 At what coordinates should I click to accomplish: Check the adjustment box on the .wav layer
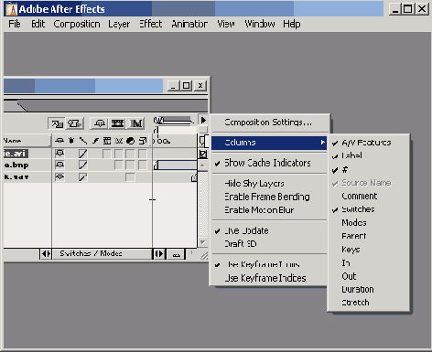(x=130, y=177)
